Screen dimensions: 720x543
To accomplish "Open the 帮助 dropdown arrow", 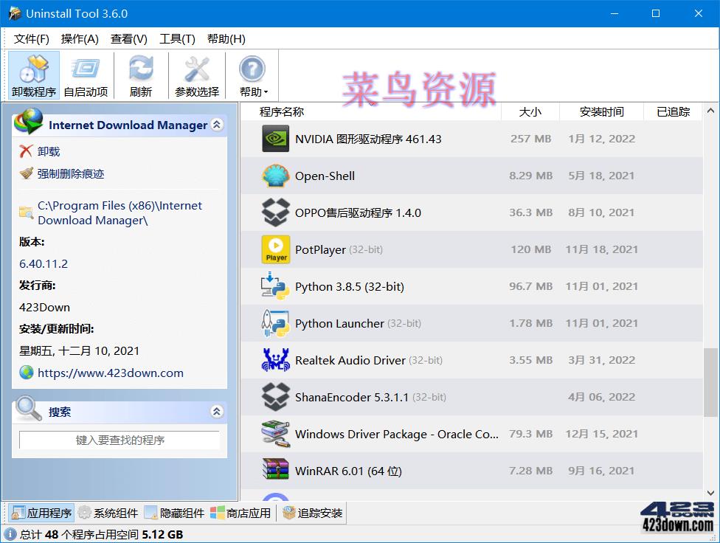I will tap(266, 90).
